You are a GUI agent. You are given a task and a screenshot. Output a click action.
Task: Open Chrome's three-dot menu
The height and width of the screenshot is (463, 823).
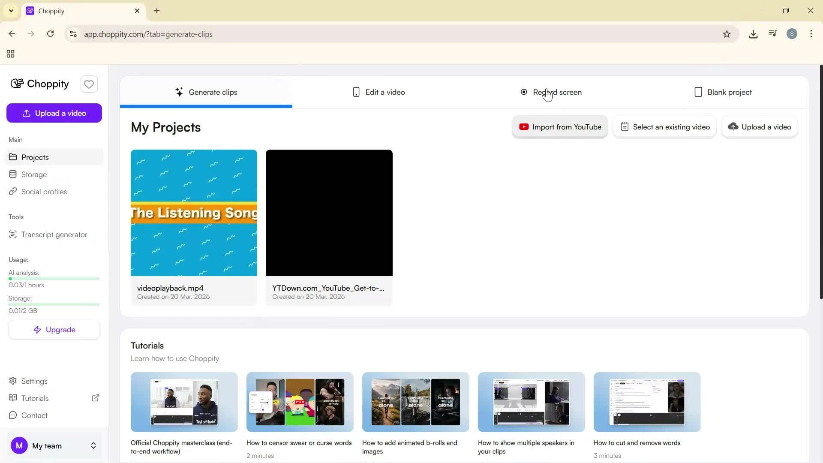click(x=811, y=34)
